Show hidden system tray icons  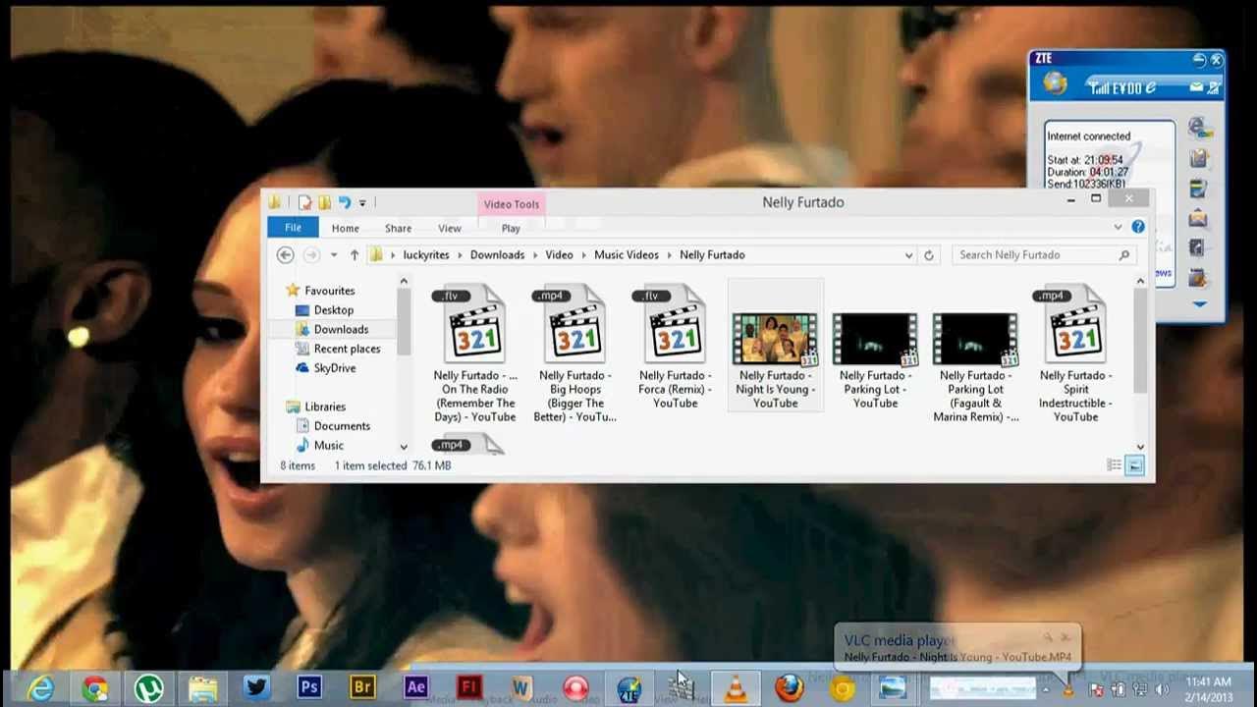click(x=1046, y=690)
